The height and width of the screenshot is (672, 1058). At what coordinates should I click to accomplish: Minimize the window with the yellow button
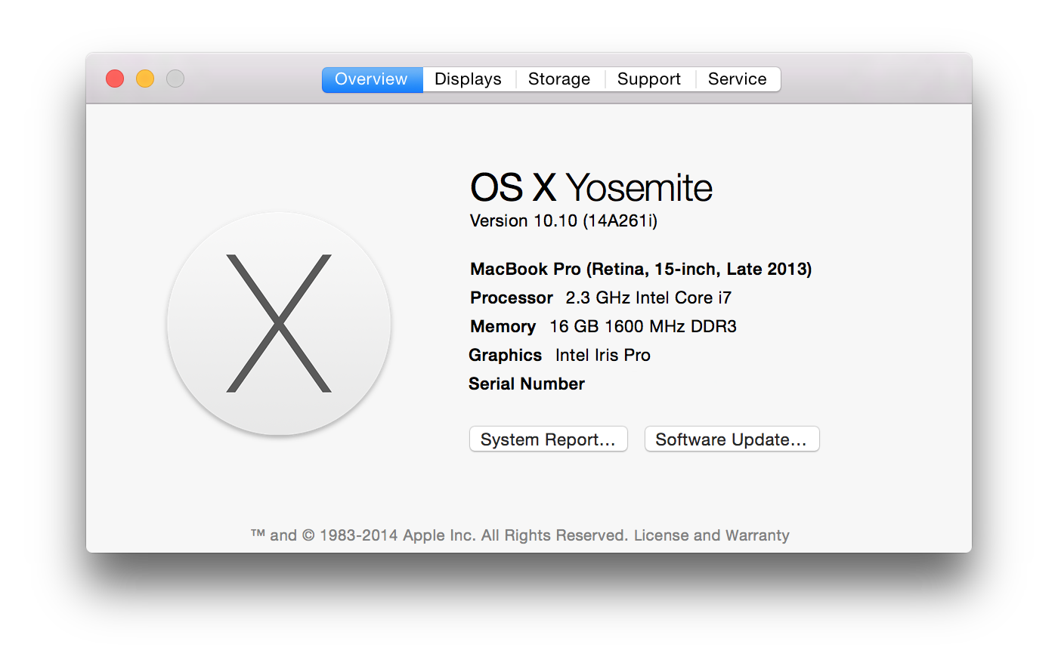click(x=145, y=79)
